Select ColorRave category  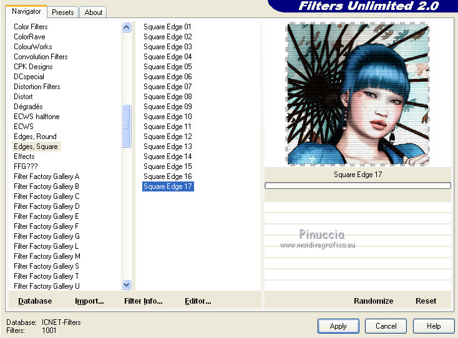point(29,37)
